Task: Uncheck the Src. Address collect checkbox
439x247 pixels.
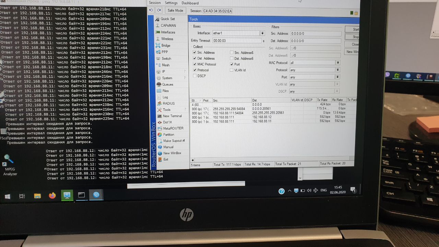Action: 195,52
